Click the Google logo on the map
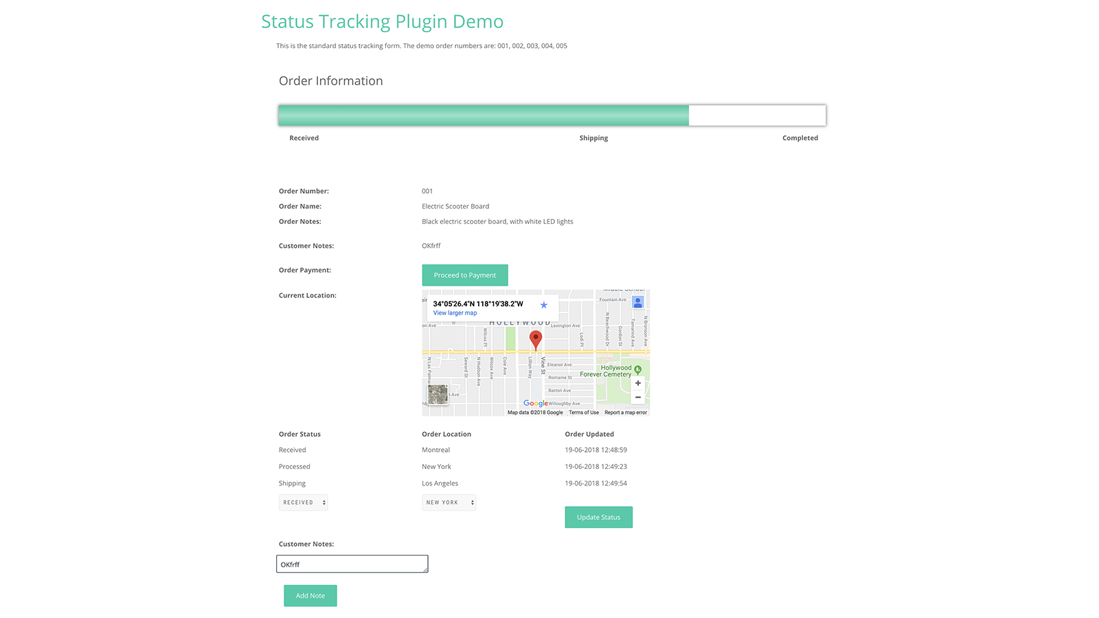The image size is (1099, 618). (x=536, y=403)
